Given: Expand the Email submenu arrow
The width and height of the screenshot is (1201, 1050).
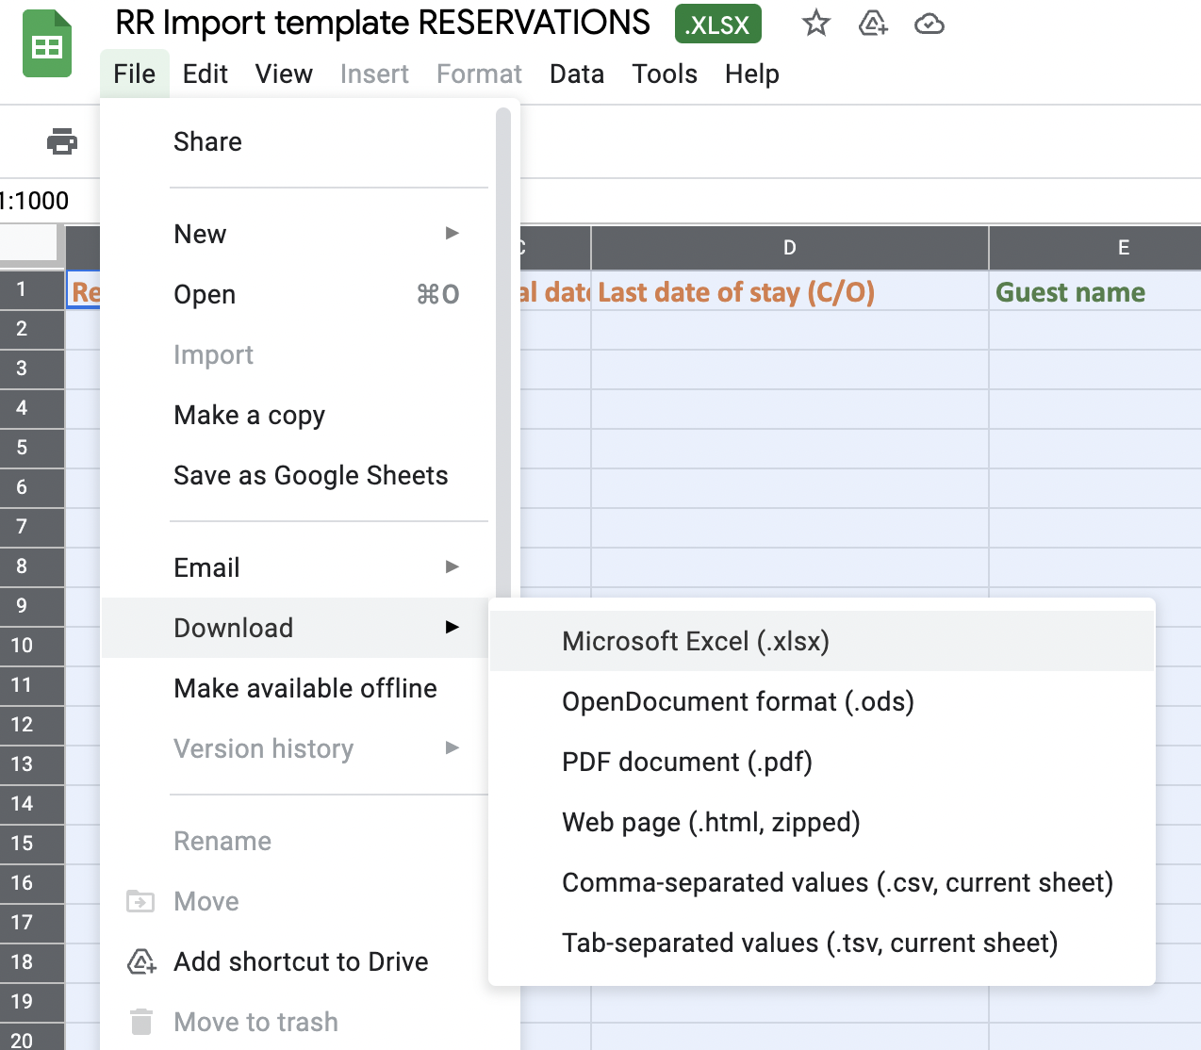Looking at the screenshot, I should (x=452, y=566).
